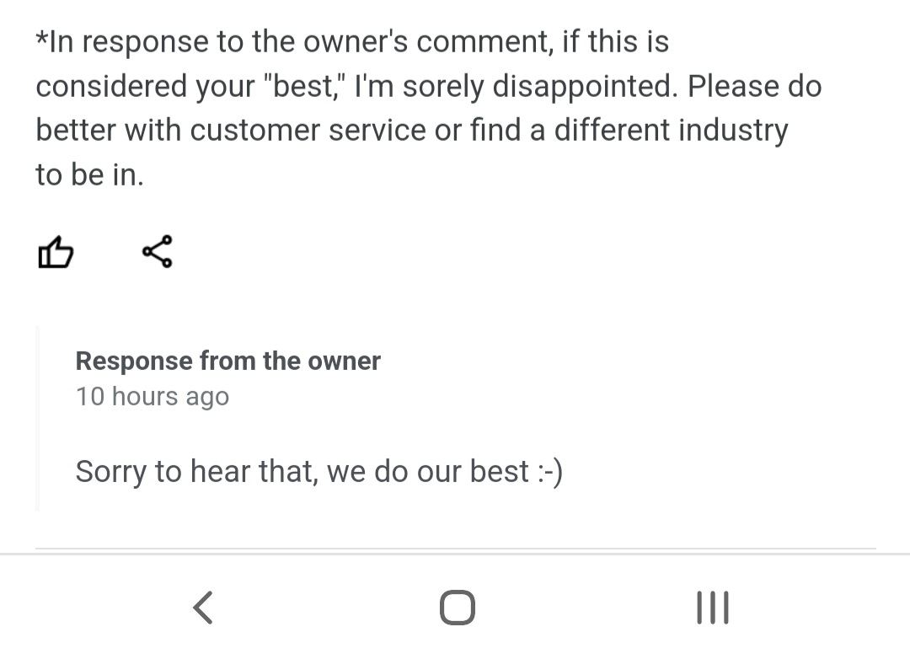Tap the final review line "to be in."
This screenshot has width=910, height=659.
coord(89,175)
